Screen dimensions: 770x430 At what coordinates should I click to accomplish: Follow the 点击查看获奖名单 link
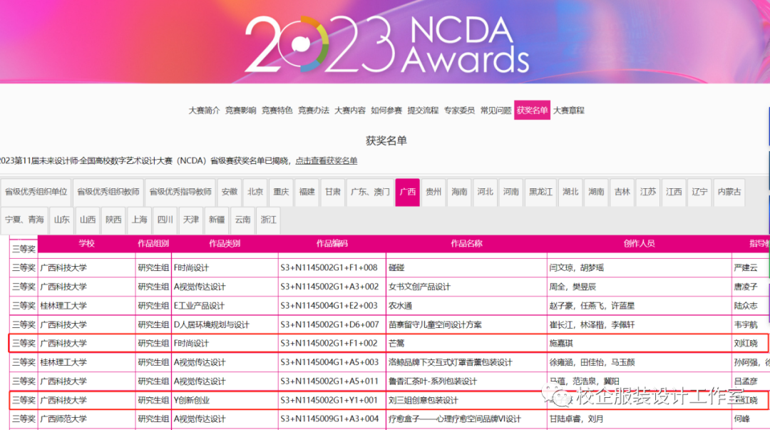[x=326, y=160]
